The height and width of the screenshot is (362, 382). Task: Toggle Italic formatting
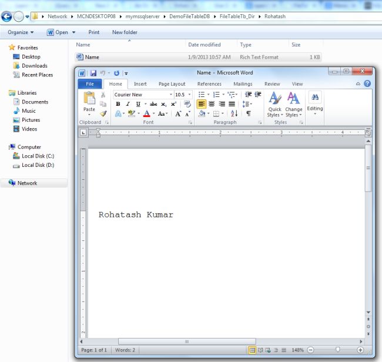(128, 104)
